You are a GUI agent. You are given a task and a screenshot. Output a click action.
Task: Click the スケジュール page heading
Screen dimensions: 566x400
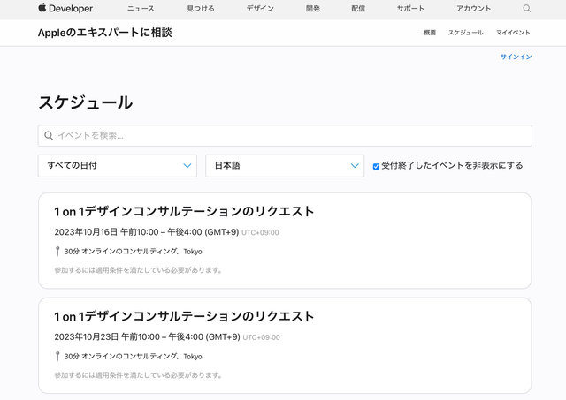pos(85,102)
